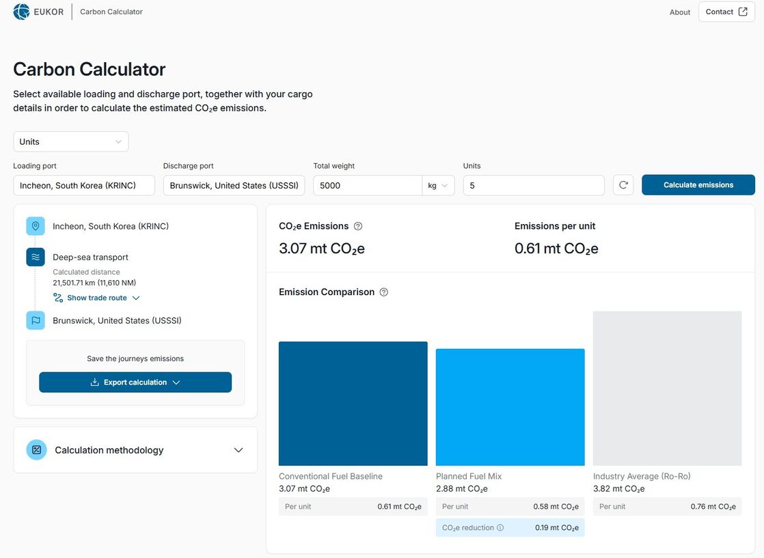The height and width of the screenshot is (558, 764).
Task: Open the Emission Comparison help icon
Action: click(x=383, y=292)
